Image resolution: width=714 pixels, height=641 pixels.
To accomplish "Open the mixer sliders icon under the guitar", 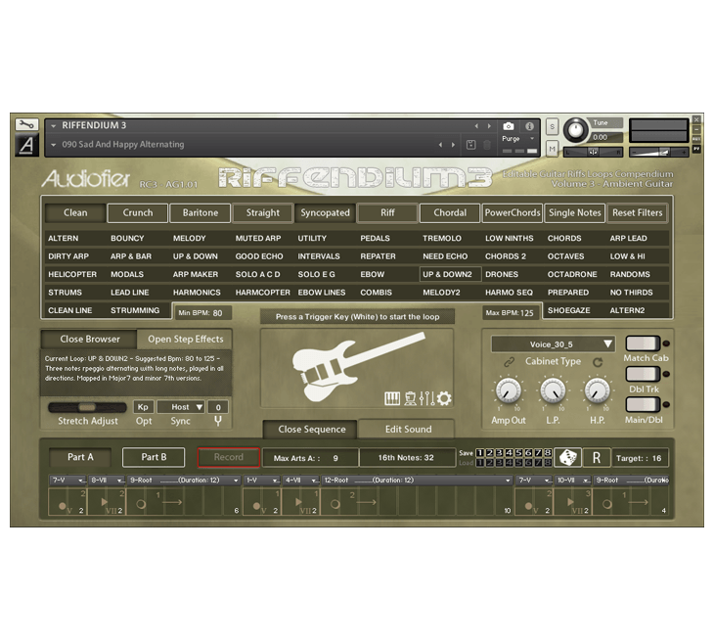I will tap(426, 398).
